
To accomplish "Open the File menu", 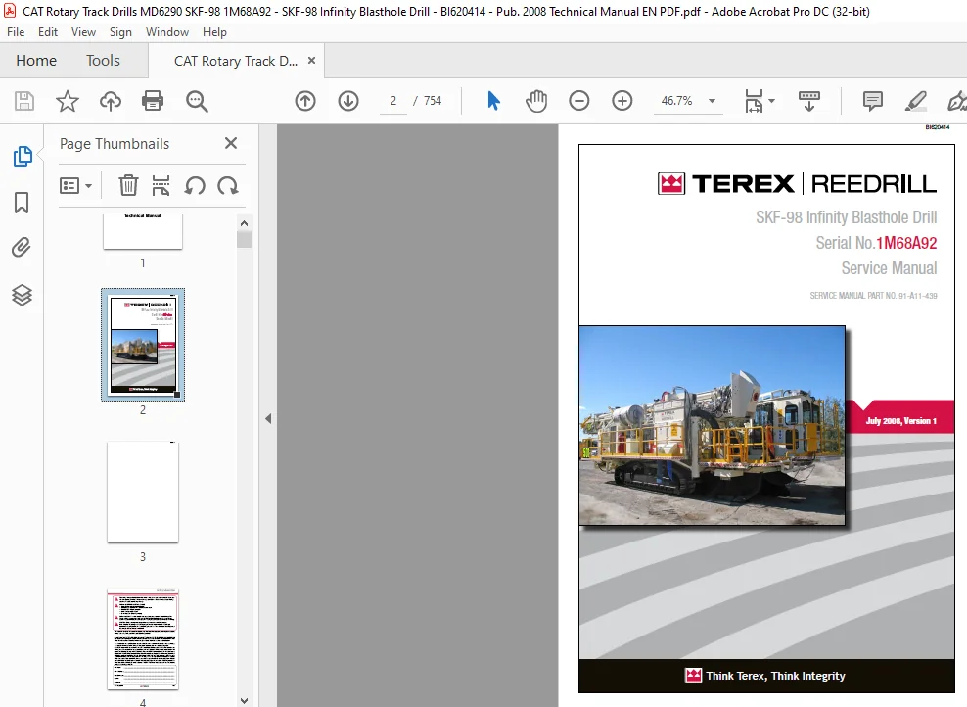I will pyautogui.click(x=16, y=32).
